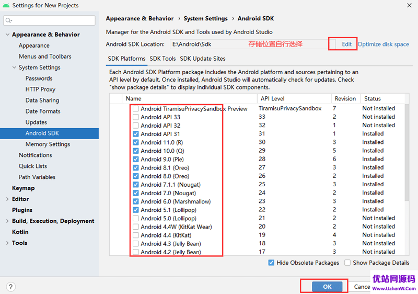Uncheck Android 8.1 (Oreo) checkbox

(136, 168)
